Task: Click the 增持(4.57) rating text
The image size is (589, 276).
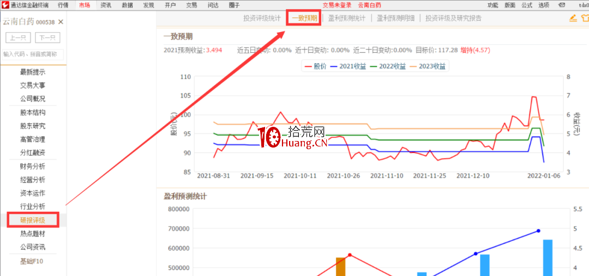Action: pos(475,50)
